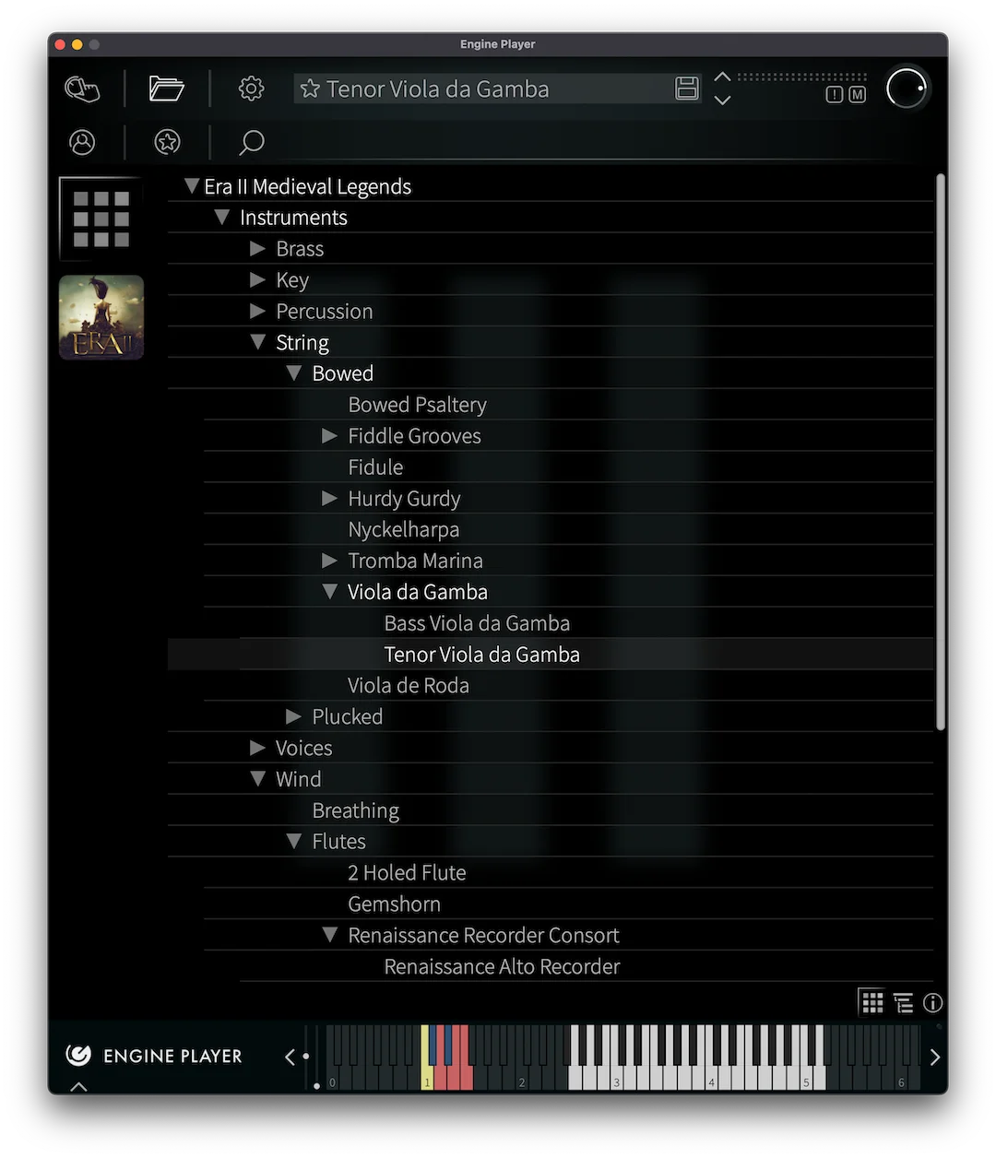
Task: Expand the Plucked subfolder
Action: (x=293, y=716)
